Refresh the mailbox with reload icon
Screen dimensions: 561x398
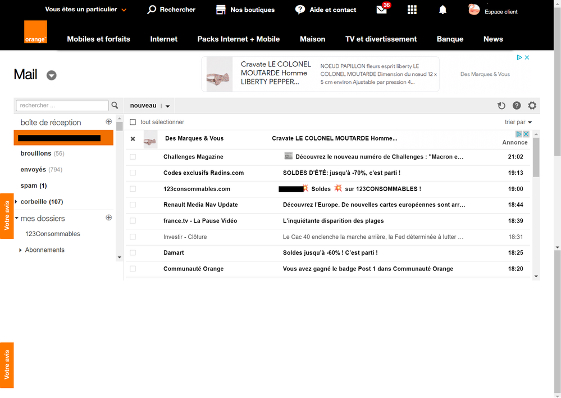pyautogui.click(x=501, y=106)
